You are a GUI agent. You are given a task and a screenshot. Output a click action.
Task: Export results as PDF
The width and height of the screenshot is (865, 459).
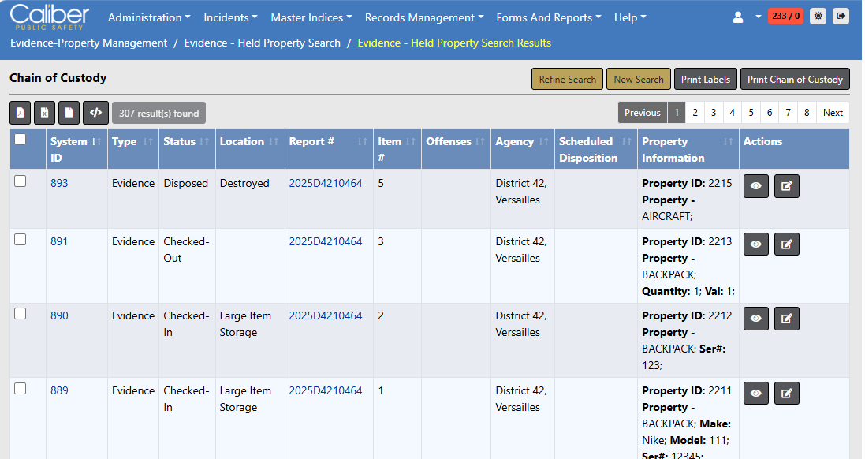point(20,113)
